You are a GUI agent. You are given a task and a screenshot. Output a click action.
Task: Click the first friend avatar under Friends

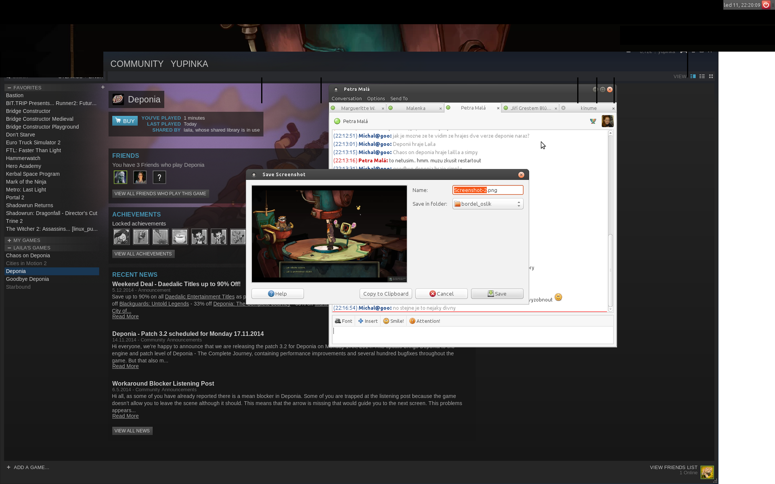coord(120,177)
